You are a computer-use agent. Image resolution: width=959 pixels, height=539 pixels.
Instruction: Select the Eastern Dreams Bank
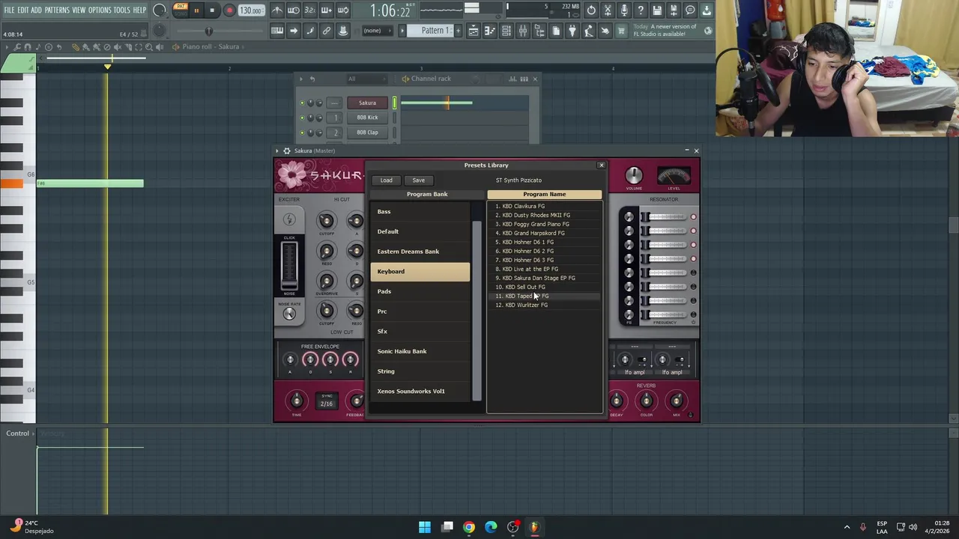[420, 252]
